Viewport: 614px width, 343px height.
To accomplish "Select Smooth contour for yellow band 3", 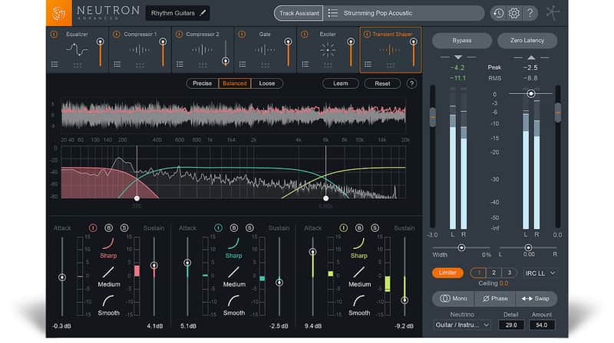I will 359,305.
